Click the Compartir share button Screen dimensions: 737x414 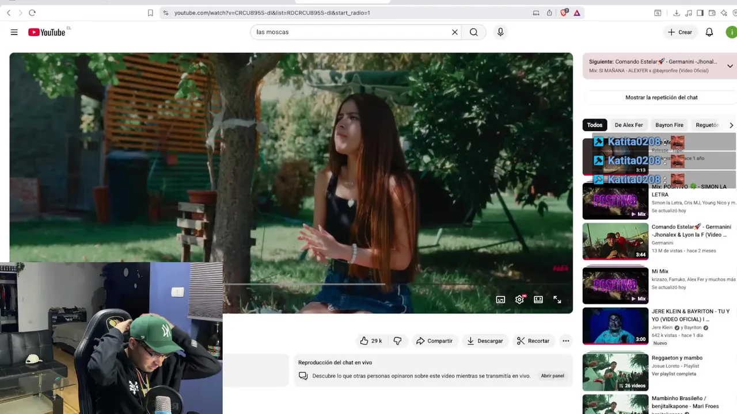(x=434, y=341)
